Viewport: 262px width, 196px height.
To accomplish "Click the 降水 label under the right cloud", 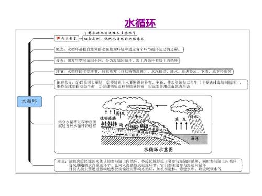I will [193, 116].
